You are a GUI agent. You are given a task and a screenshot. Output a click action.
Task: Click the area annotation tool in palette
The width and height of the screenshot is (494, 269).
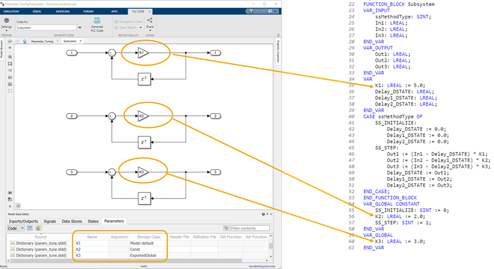click(x=9, y=90)
